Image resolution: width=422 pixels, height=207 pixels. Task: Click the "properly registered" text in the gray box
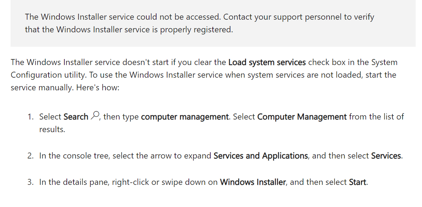pos(196,30)
